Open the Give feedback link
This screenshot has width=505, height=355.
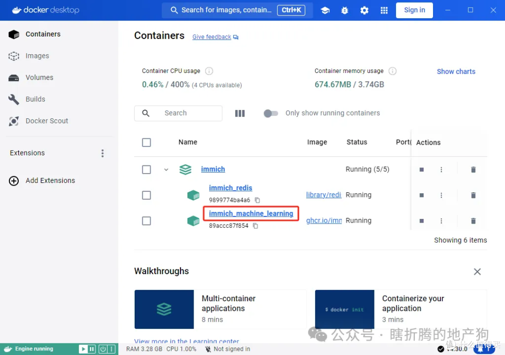(211, 37)
